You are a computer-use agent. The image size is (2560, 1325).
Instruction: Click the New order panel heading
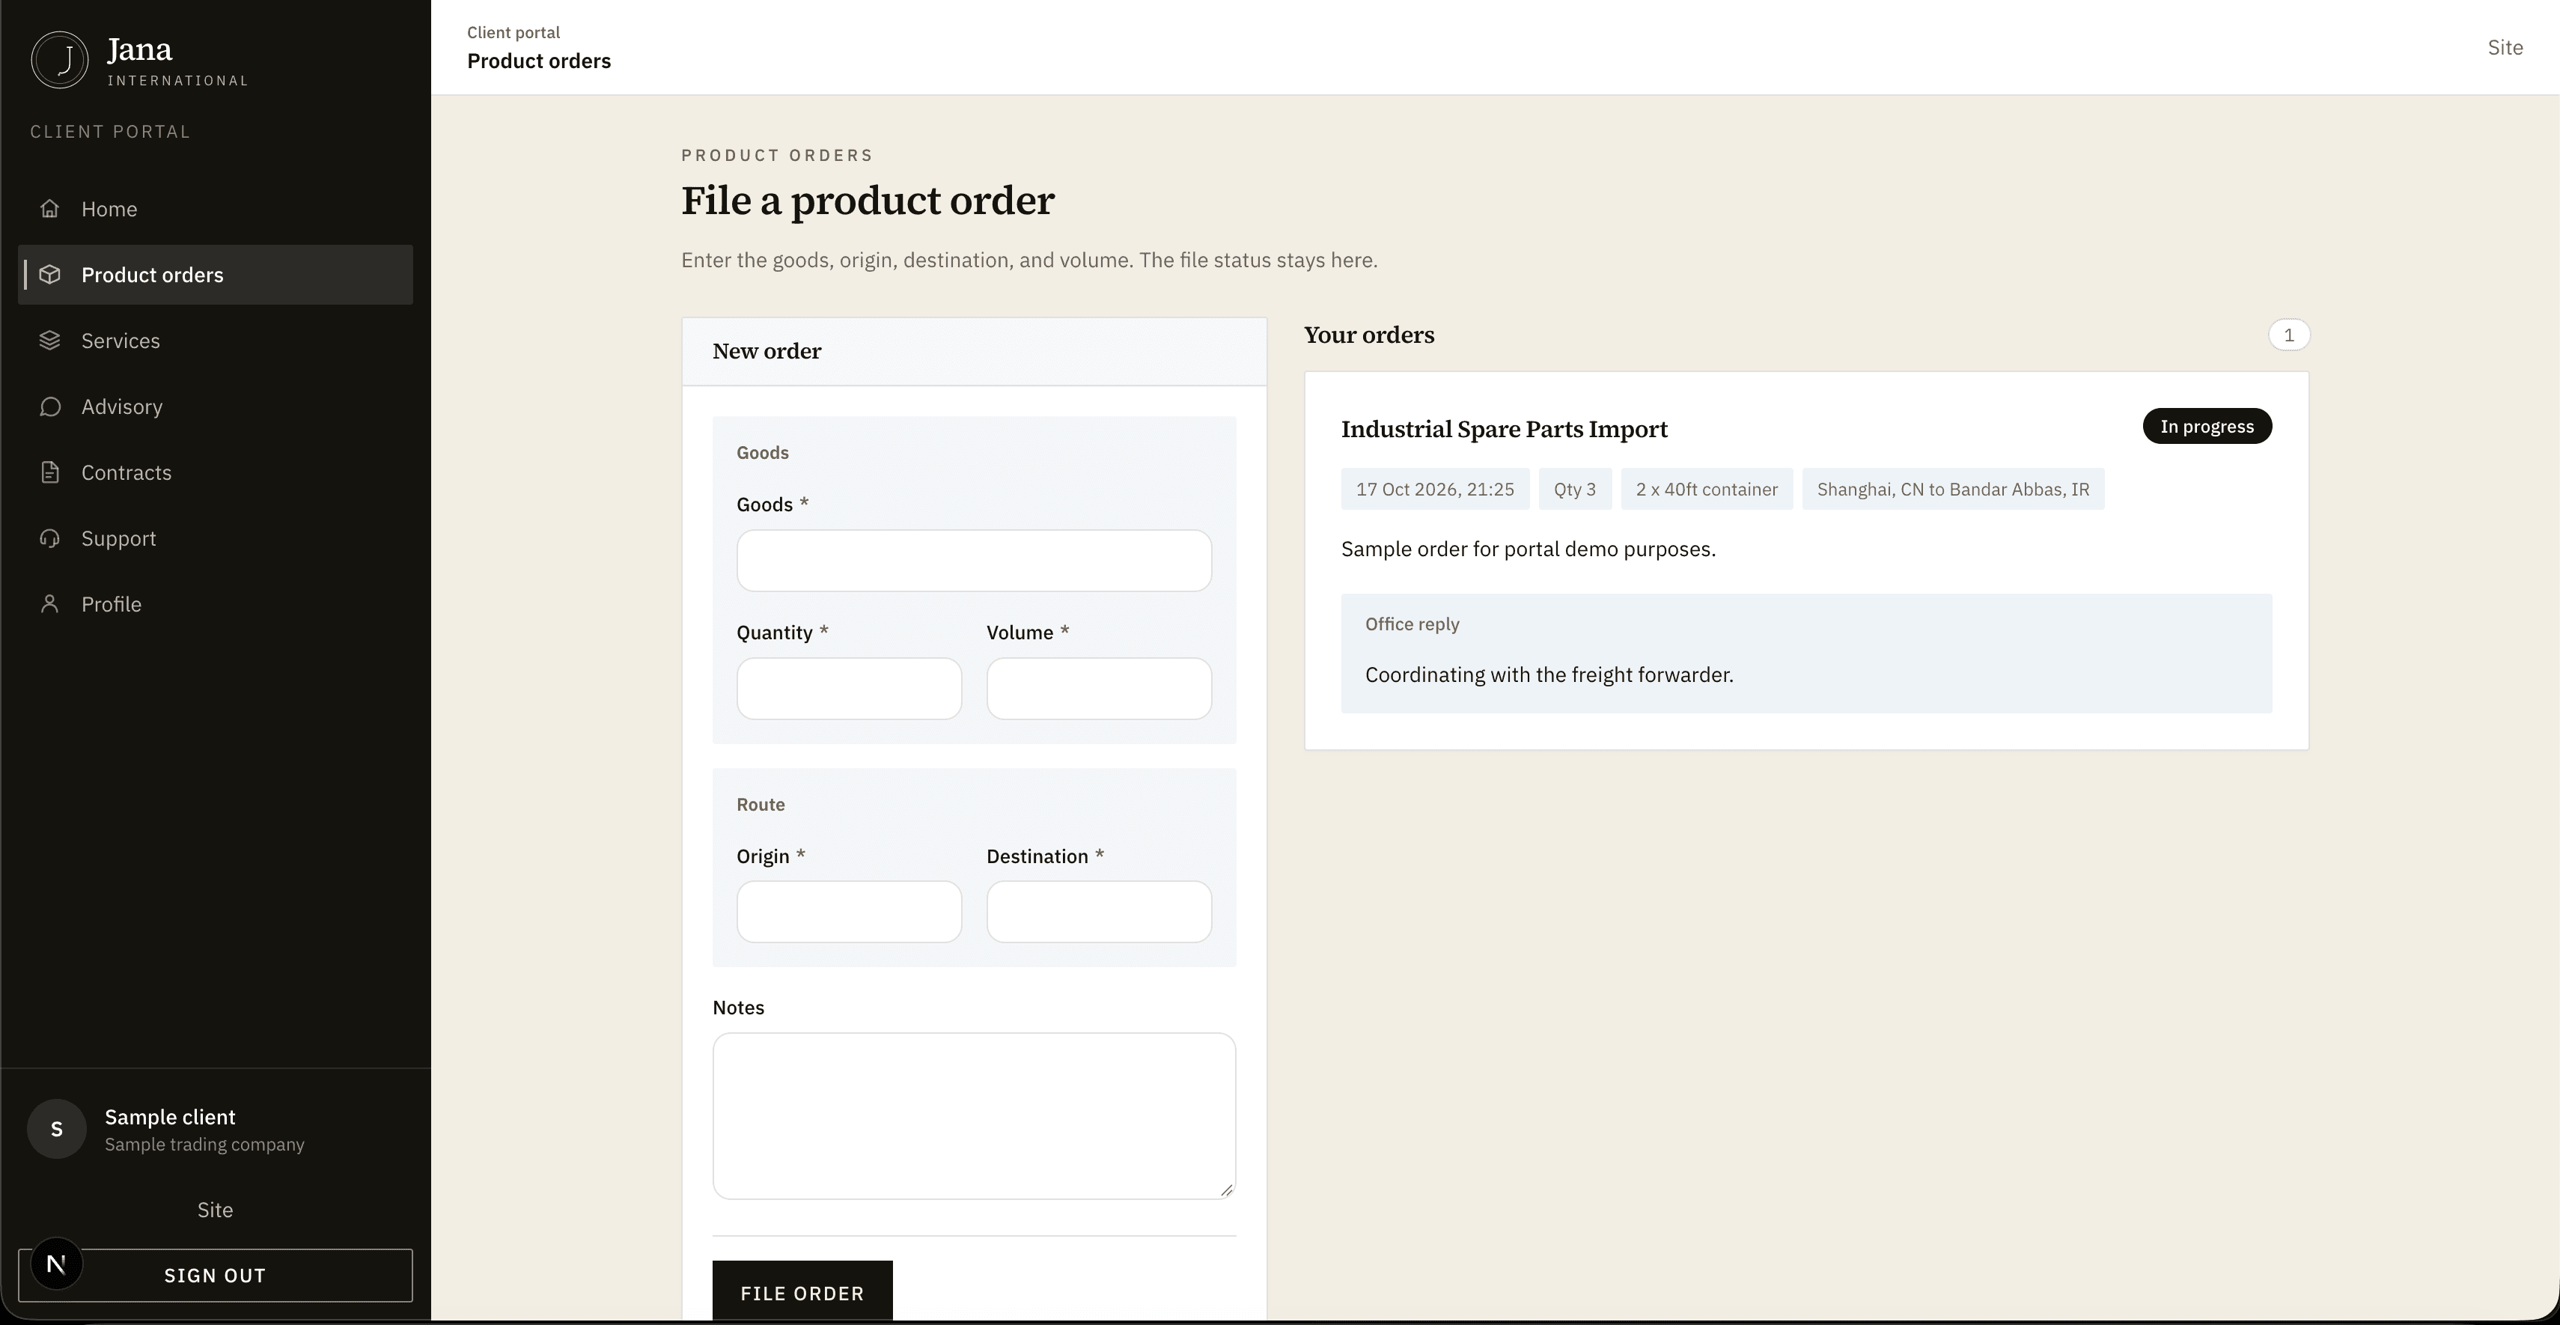[x=767, y=351]
